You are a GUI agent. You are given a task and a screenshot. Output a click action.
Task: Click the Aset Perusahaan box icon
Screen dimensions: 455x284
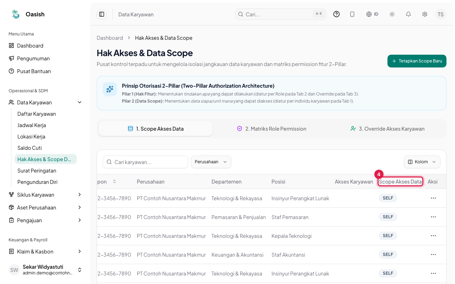[11, 207]
